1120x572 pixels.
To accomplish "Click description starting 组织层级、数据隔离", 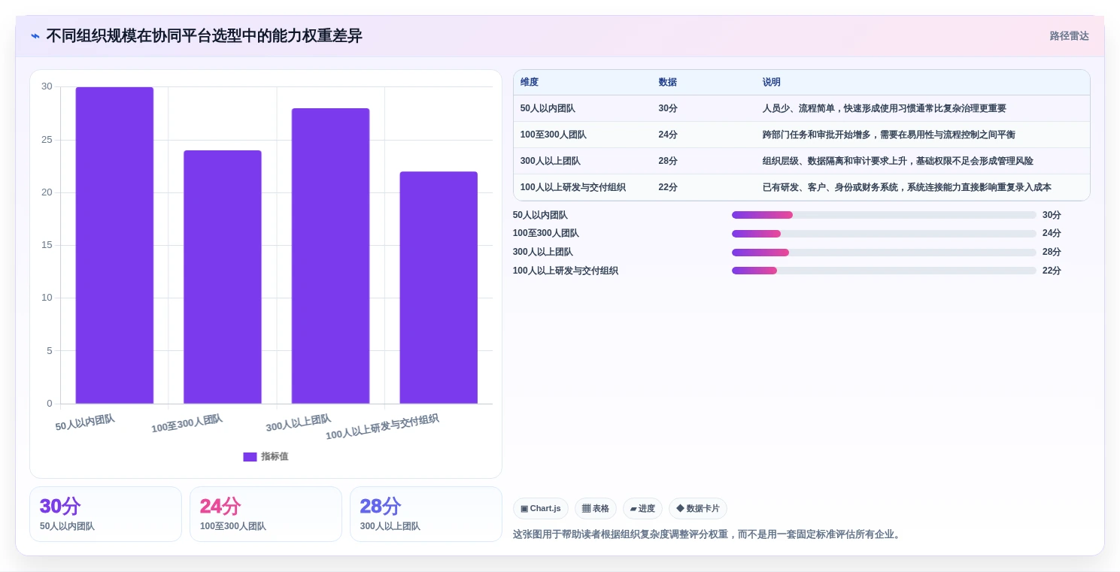I will coord(898,161).
